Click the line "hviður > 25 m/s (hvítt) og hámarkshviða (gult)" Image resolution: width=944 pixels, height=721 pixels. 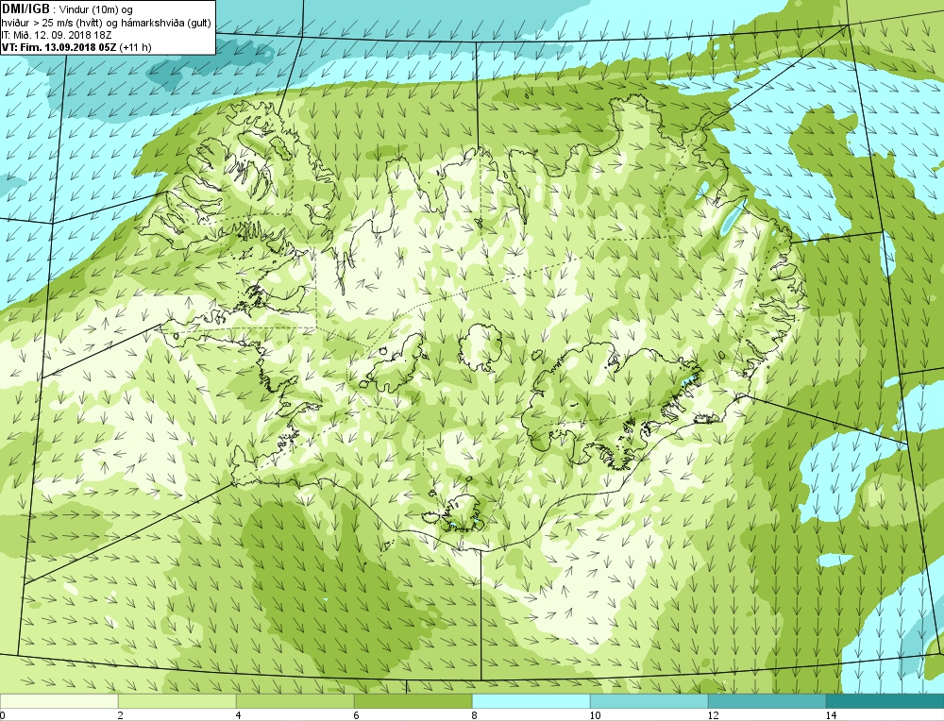tap(106, 23)
